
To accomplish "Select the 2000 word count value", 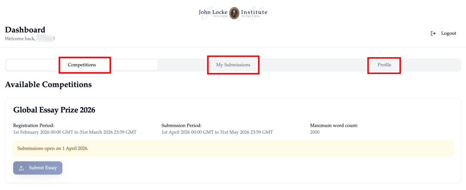I will [x=315, y=132].
